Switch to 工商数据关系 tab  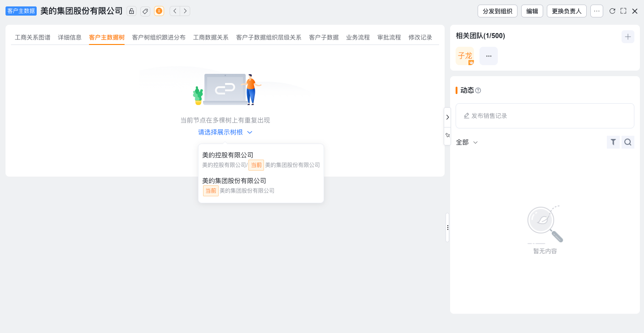(211, 38)
